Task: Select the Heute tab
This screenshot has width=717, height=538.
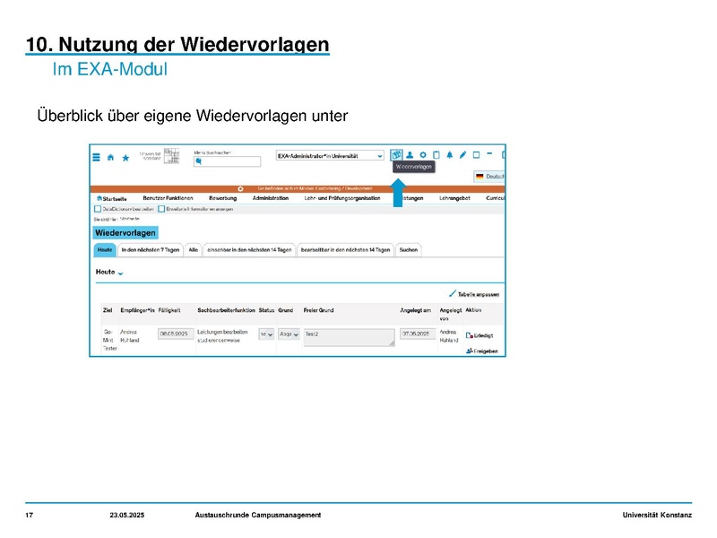Action: (105, 250)
